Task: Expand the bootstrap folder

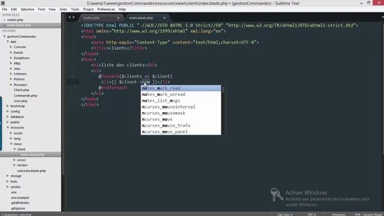Action: [8, 106]
